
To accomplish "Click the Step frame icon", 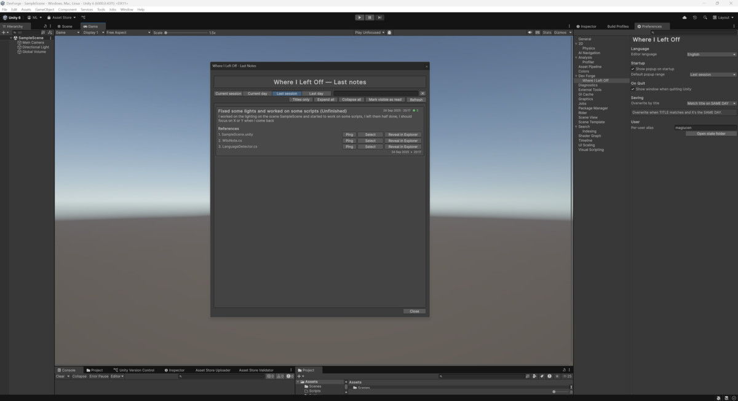I will (x=379, y=17).
